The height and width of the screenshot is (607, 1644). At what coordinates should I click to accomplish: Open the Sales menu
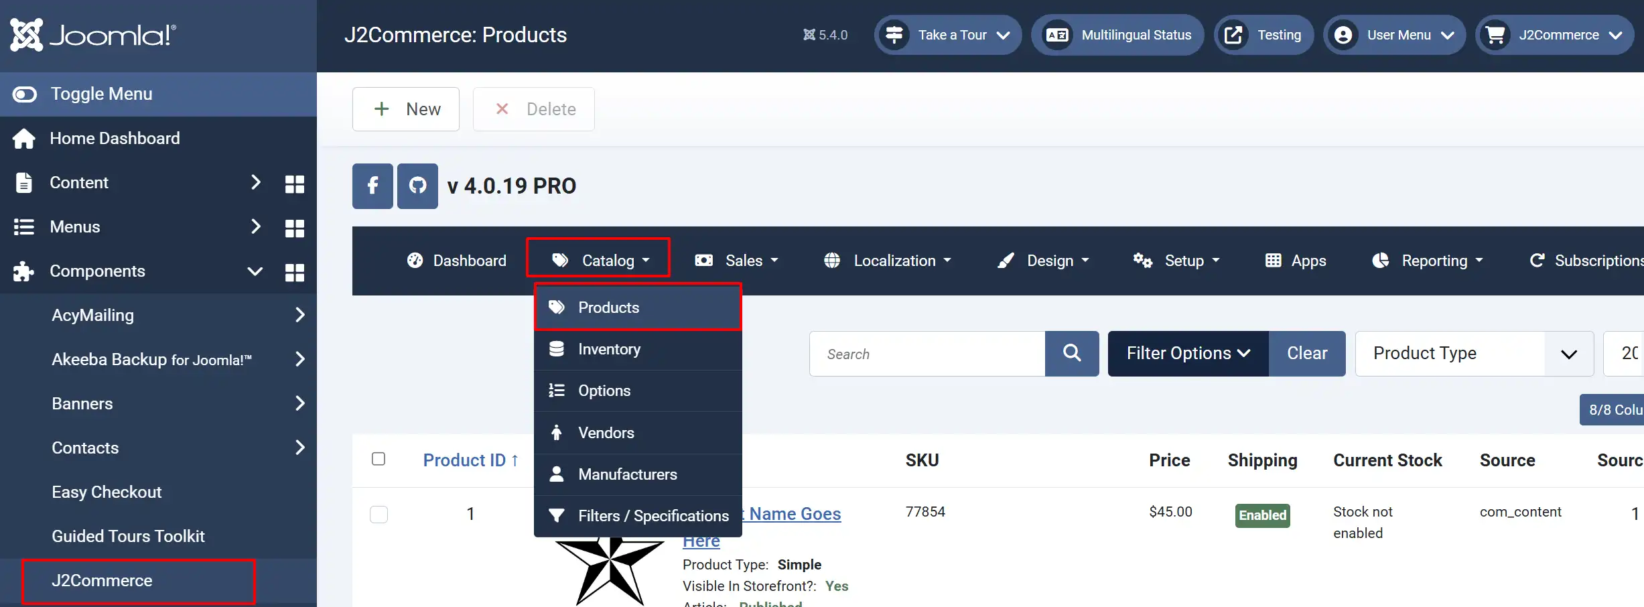pos(737,261)
